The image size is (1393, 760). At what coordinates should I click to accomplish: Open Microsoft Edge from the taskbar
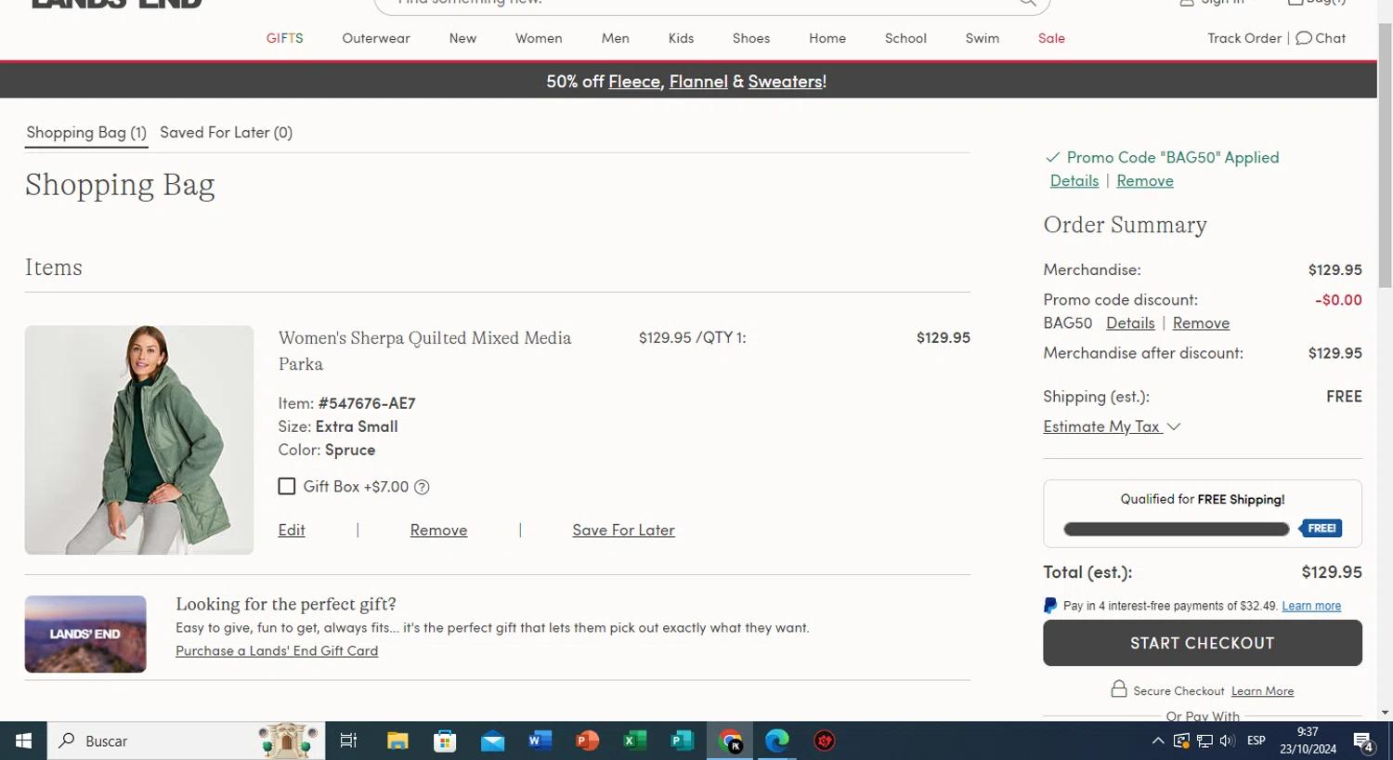click(x=777, y=740)
